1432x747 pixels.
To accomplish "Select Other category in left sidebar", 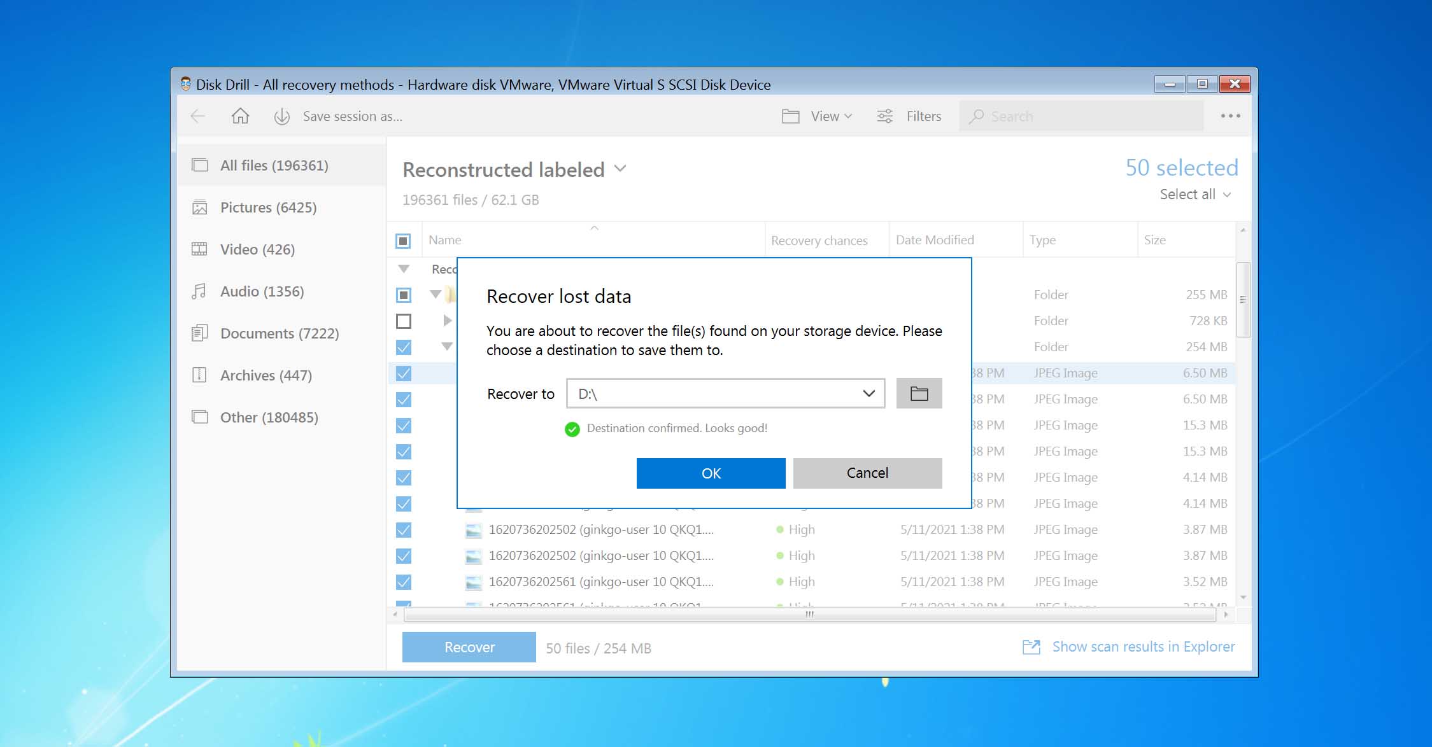I will (x=269, y=417).
